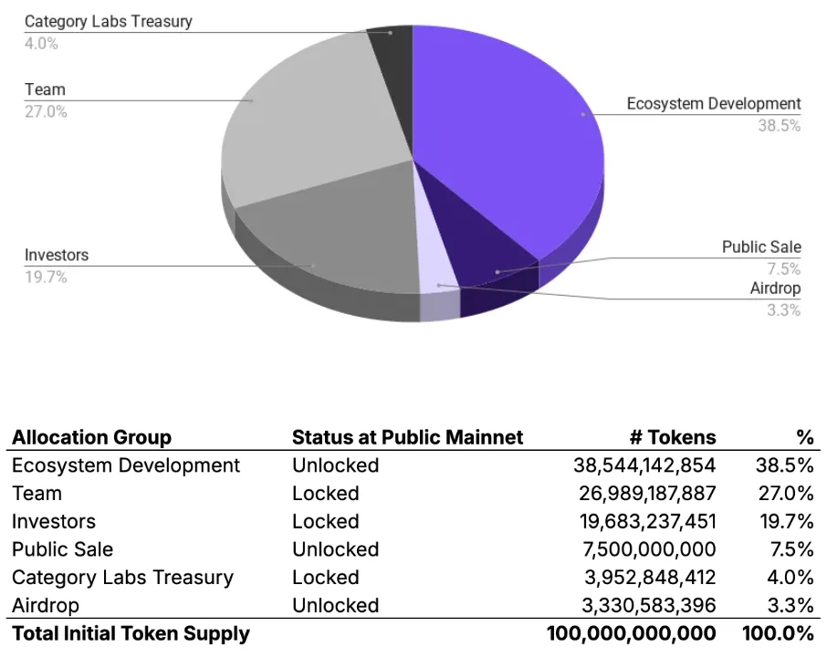
Task: Click the % column header in table
Action: 804,437
